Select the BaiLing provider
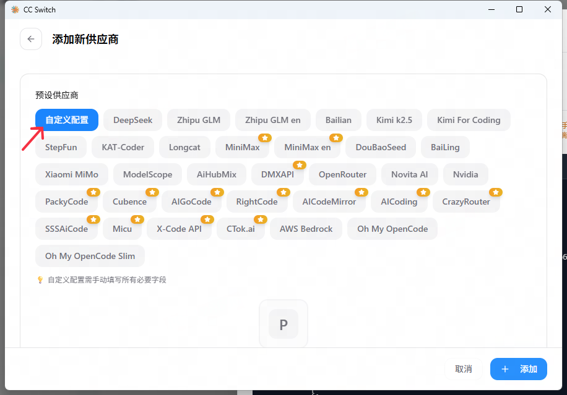Image resolution: width=567 pixels, height=395 pixels. [x=445, y=147]
